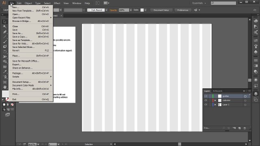The width and height of the screenshot is (260, 146).
Task: Open the Symbols panel icon
Action: (x=256, y=52)
